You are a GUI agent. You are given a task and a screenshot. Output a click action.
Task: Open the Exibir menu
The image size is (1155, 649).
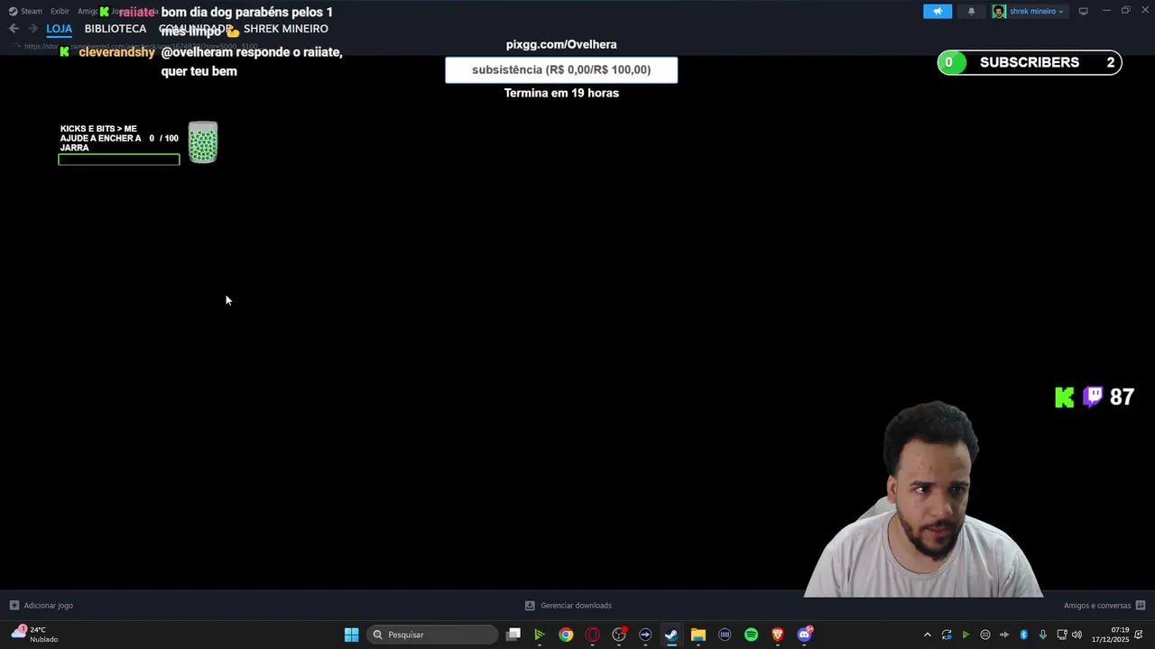tap(60, 11)
